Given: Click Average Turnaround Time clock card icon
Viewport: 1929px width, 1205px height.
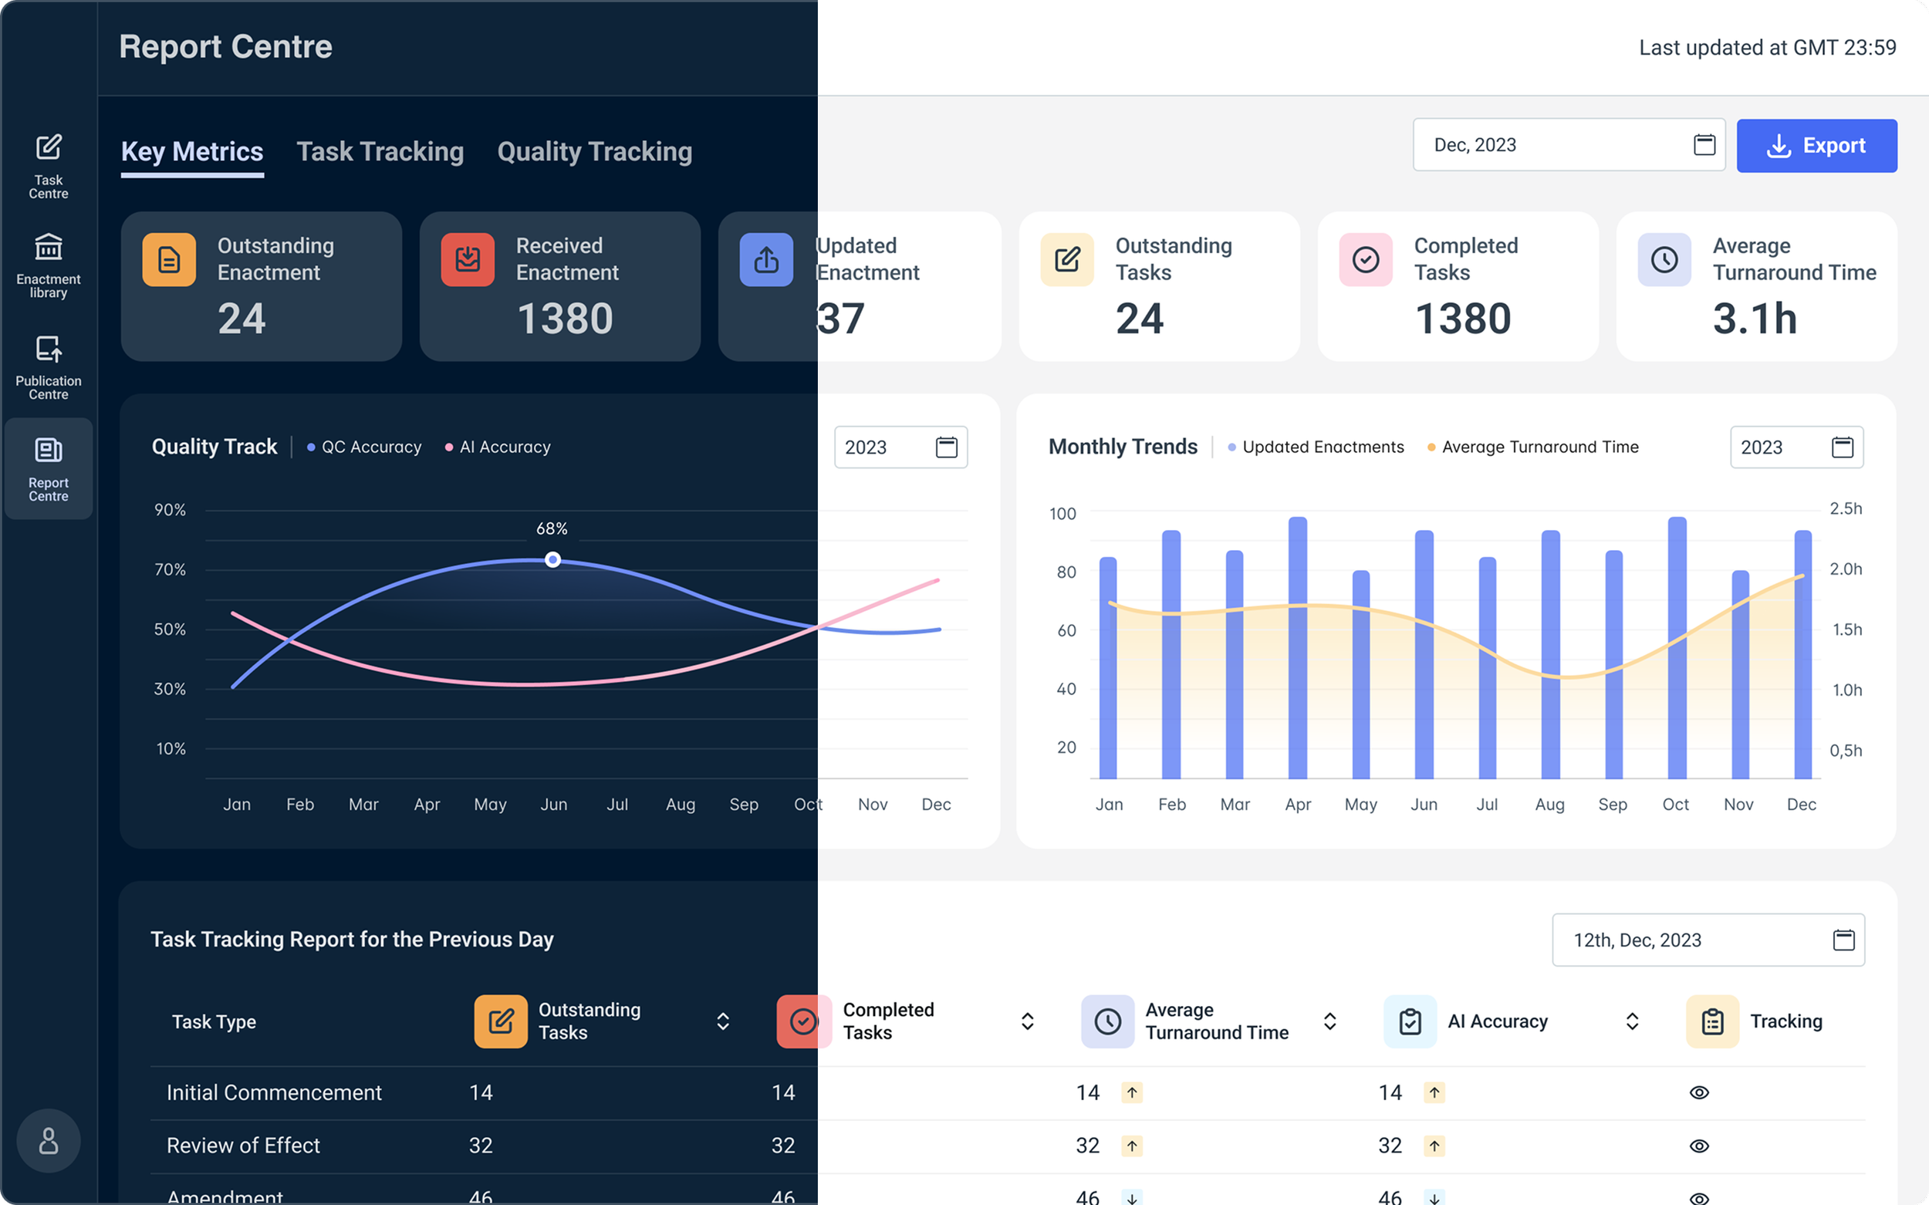Looking at the screenshot, I should [1664, 260].
